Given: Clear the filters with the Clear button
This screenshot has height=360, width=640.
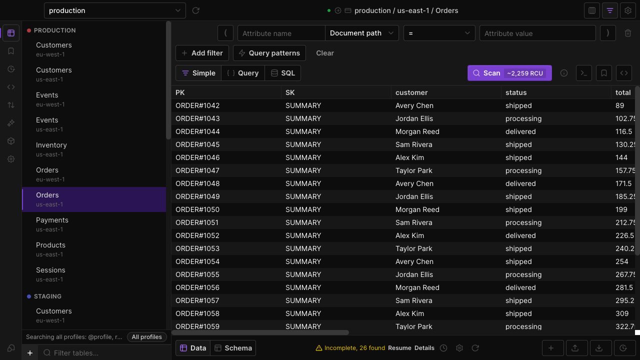Looking at the screenshot, I should (325, 53).
